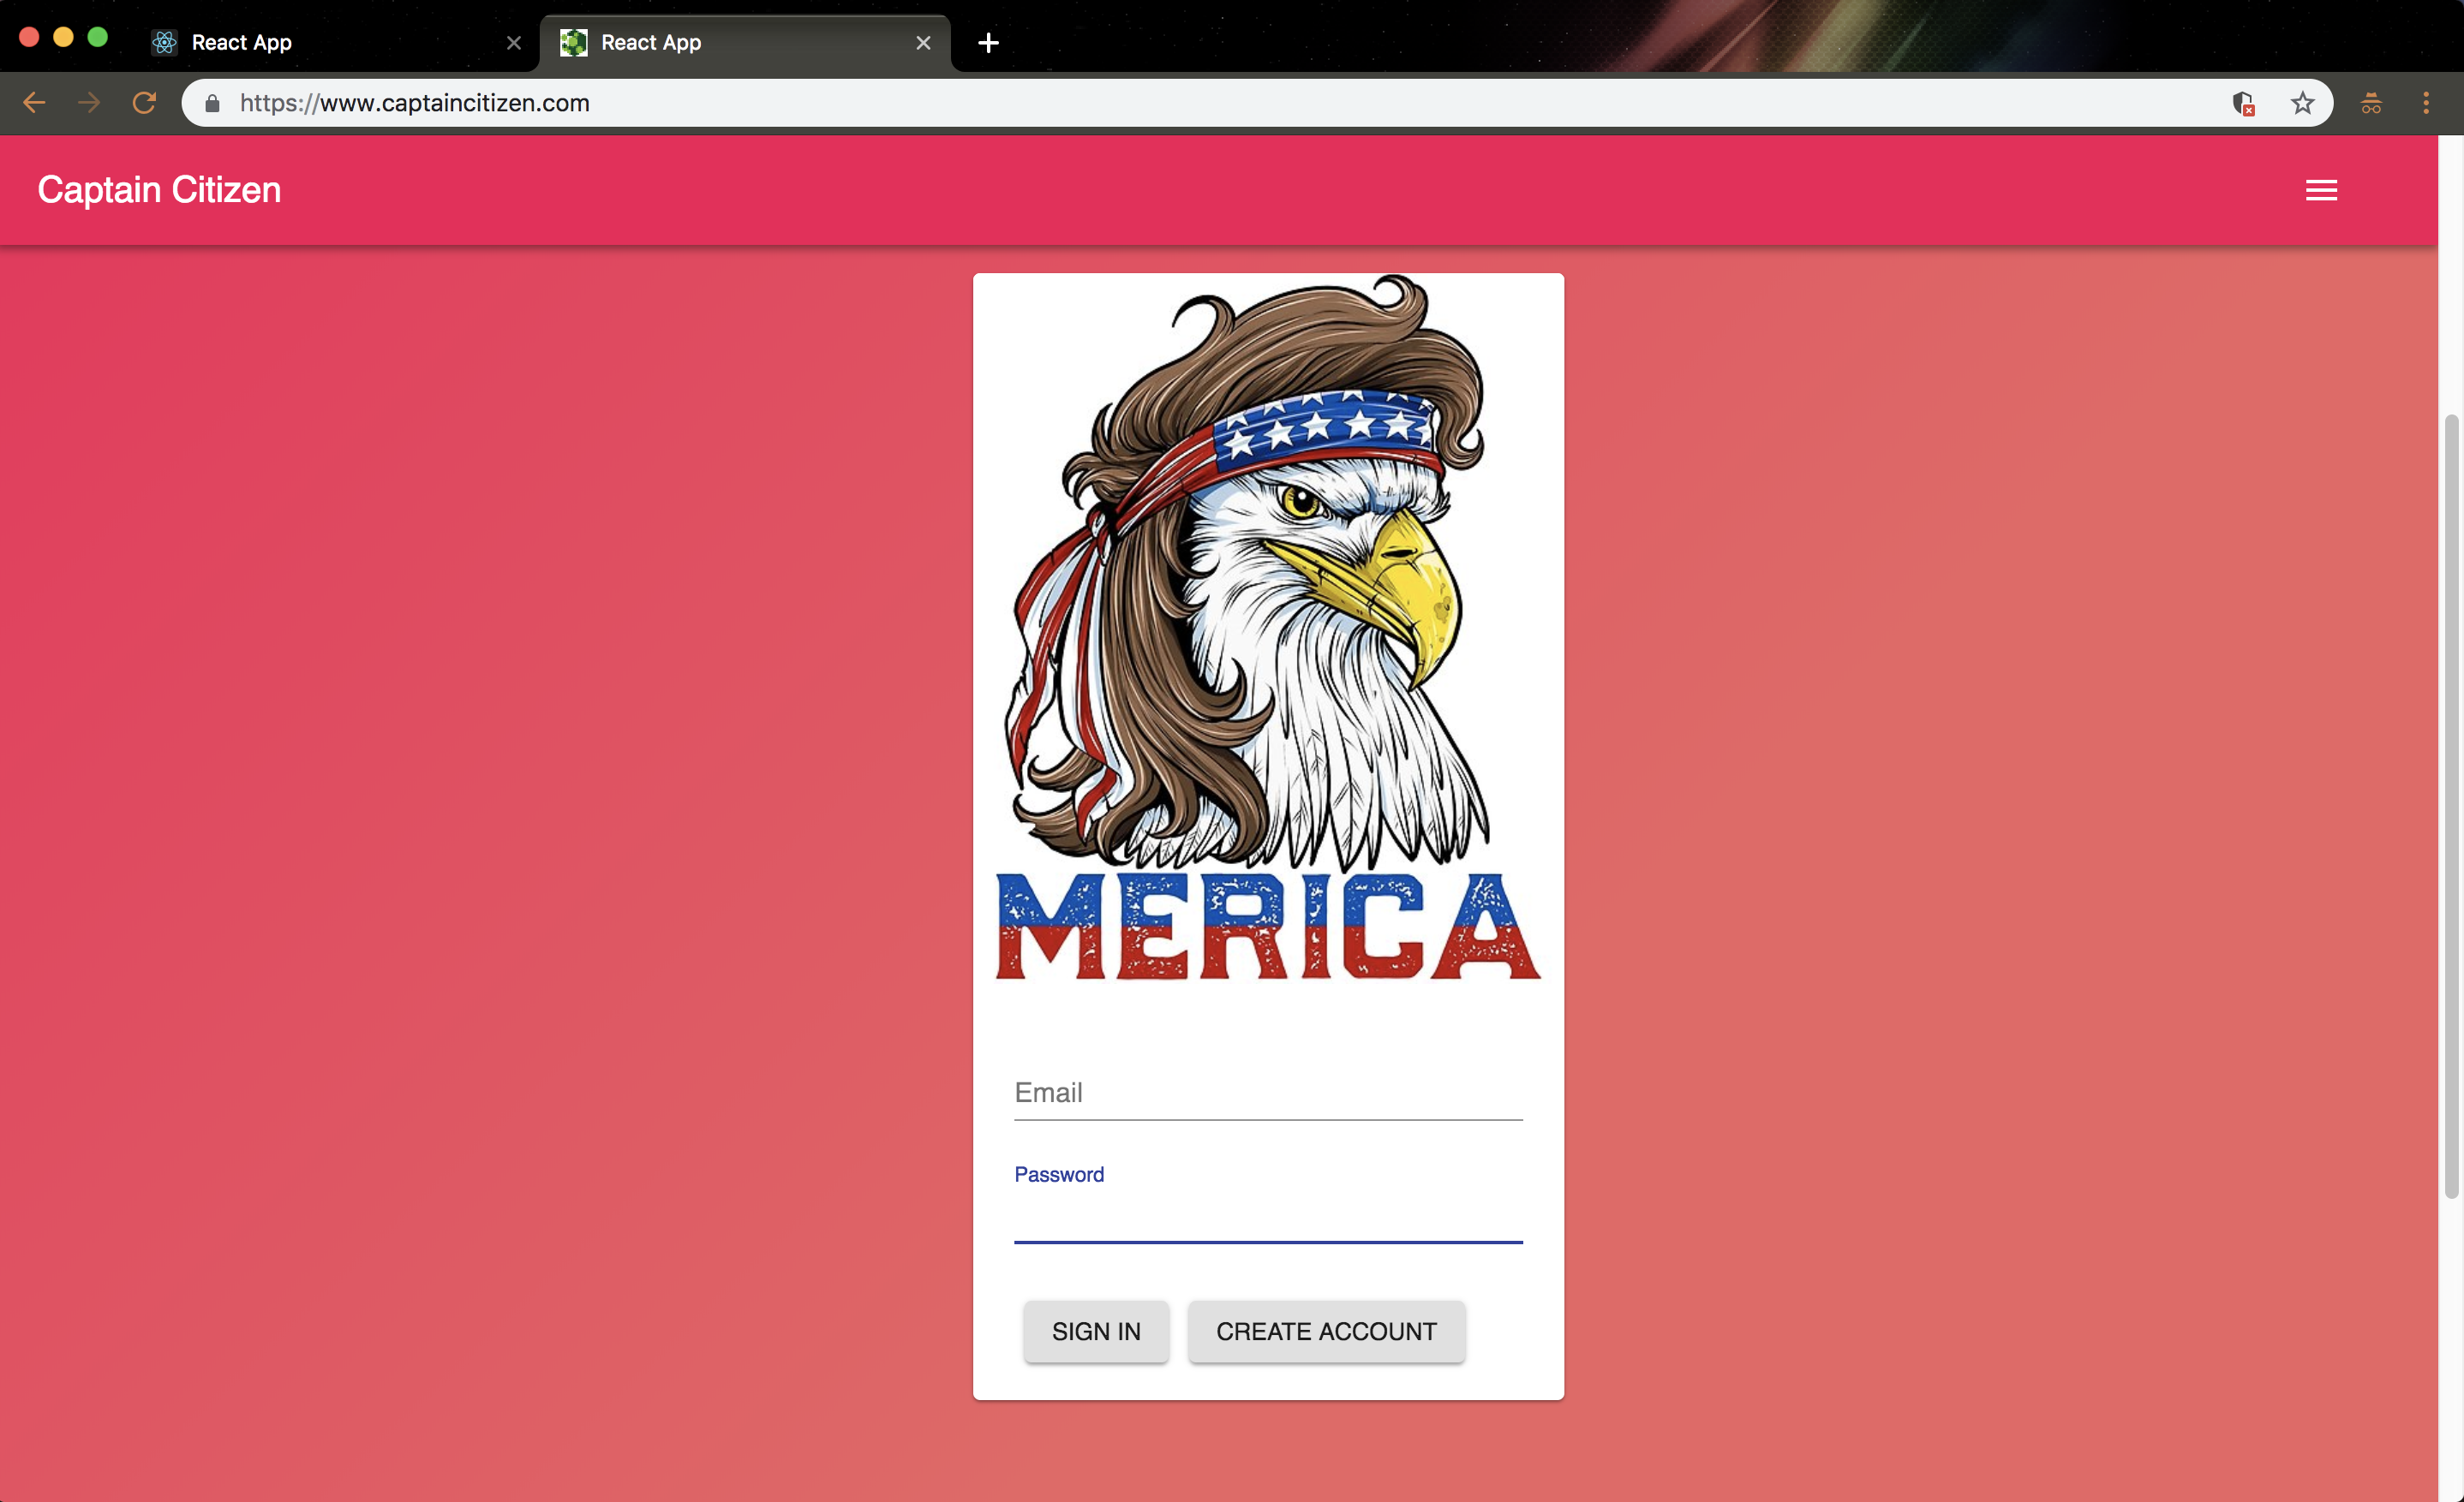Reload the page with refresh icon

[x=144, y=103]
